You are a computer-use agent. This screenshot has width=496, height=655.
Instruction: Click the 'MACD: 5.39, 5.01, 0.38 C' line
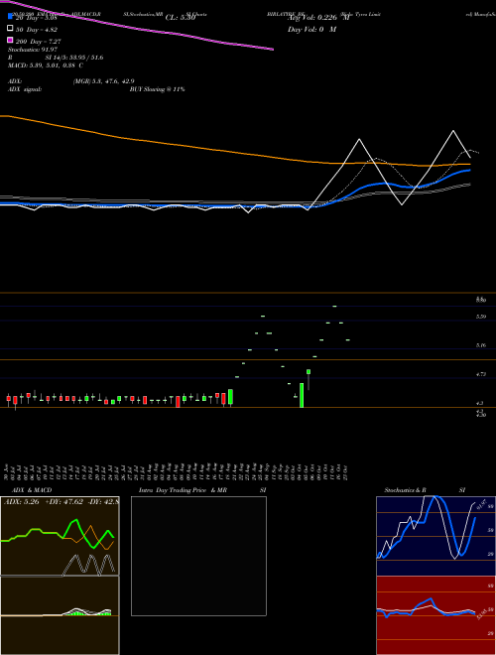(x=45, y=65)
